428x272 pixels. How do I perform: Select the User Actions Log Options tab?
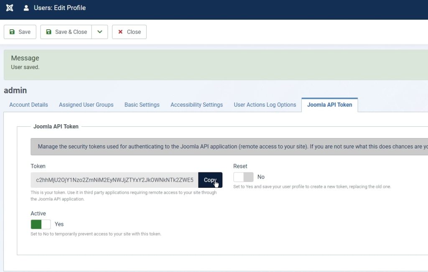coord(265,105)
